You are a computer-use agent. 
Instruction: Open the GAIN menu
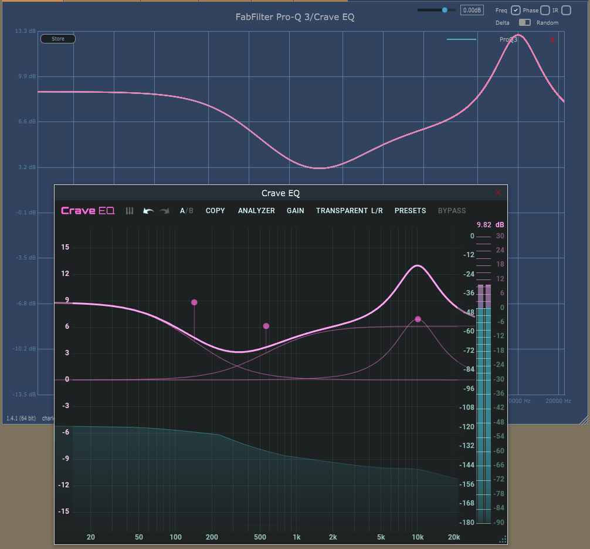tap(296, 211)
